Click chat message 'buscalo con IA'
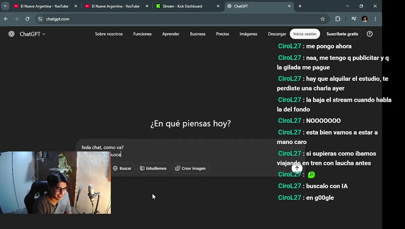Screen dimensions: 405x229 (327, 186)
